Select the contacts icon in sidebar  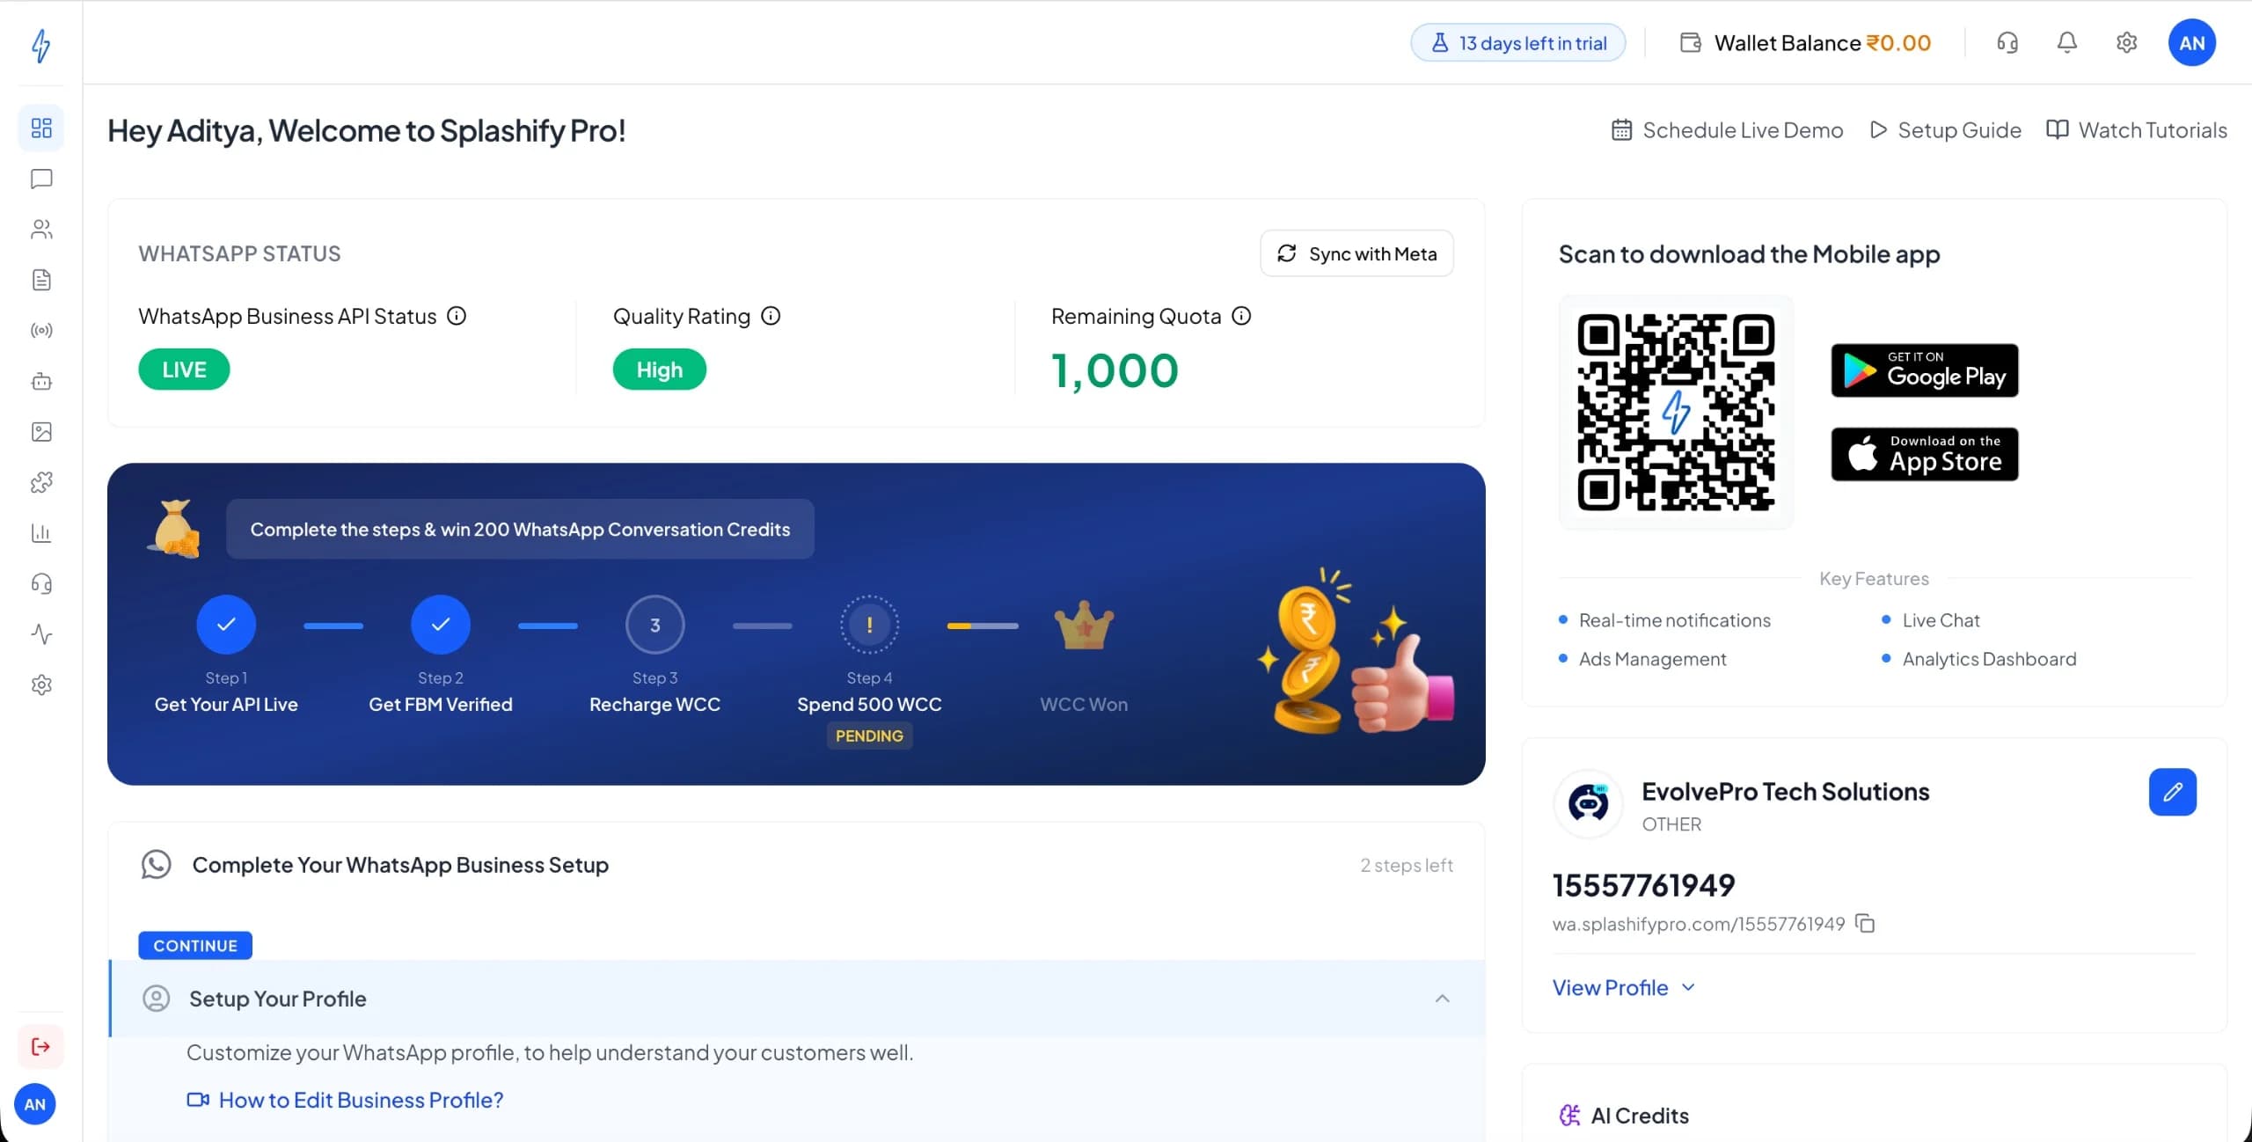[40, 230]
